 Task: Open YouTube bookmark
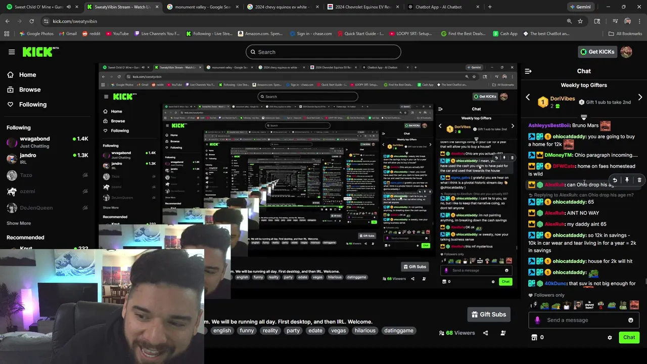[116, 34]
